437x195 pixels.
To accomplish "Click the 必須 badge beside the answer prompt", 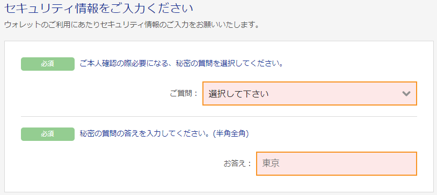I will [48, 134].
